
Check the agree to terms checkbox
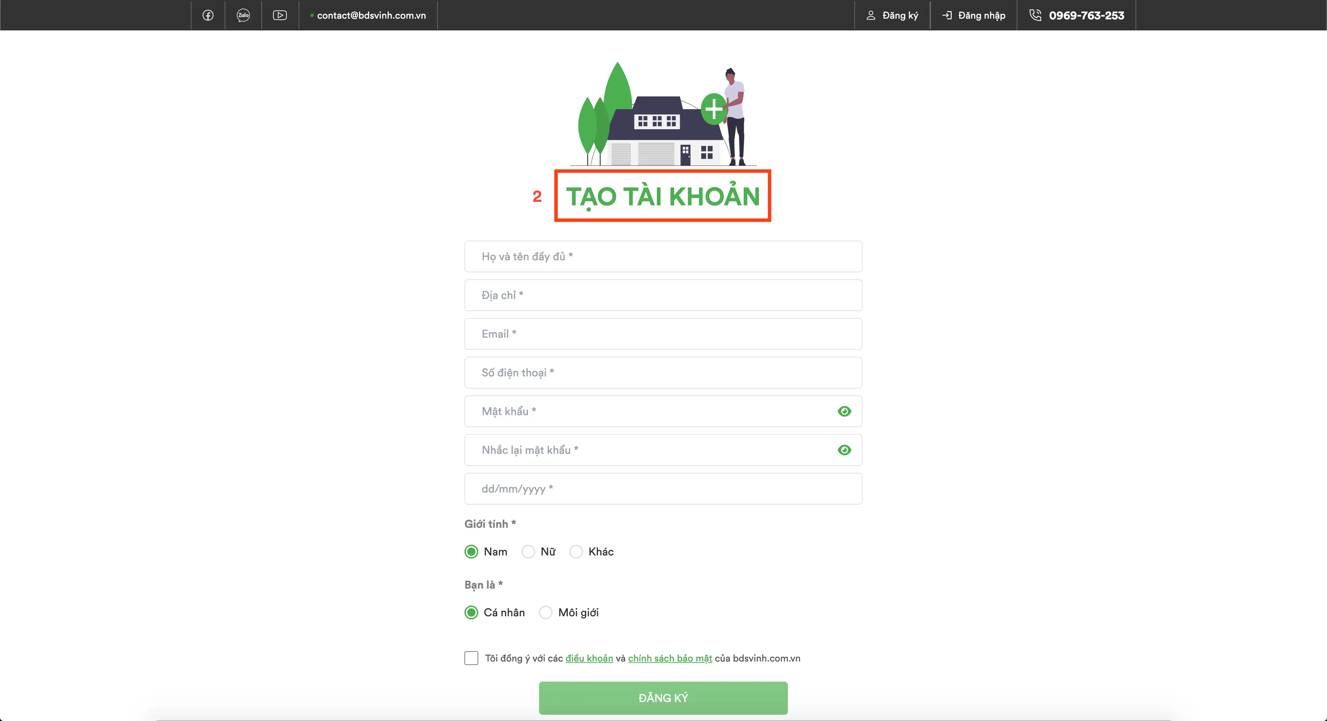(x=471, y=658)
